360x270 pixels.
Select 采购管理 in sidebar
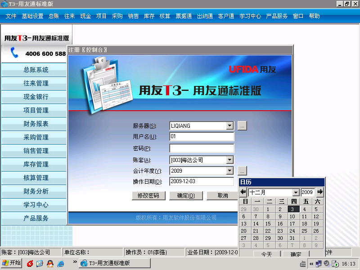pyautogui.click(x=36, y=137)
